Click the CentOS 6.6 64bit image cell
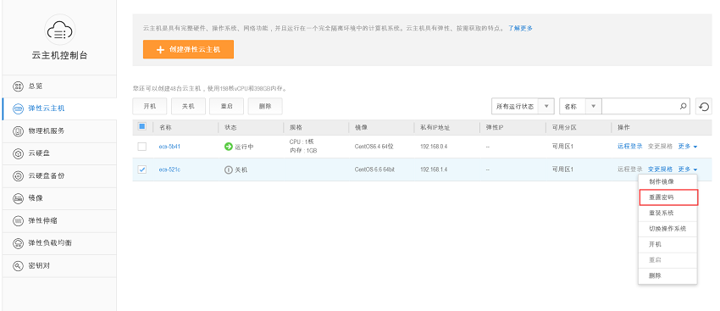This screenshot has height=311, width=720. (x=374, y=169)
